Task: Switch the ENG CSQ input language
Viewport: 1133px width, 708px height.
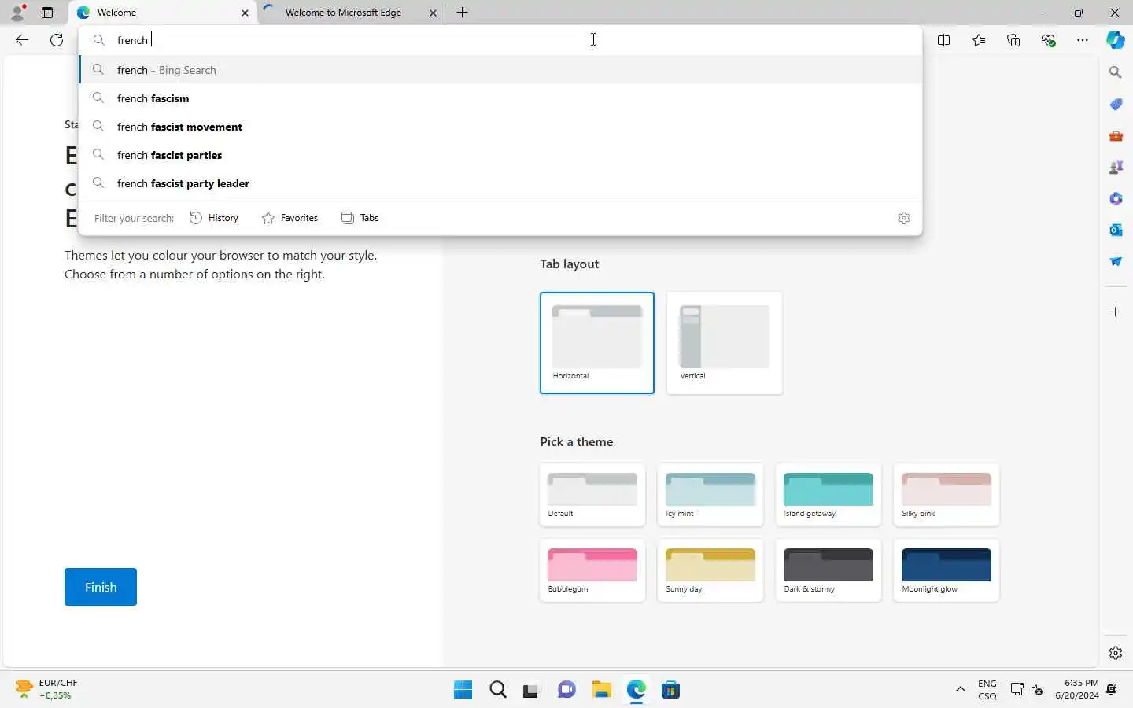Action: click(x=987, y=690)
